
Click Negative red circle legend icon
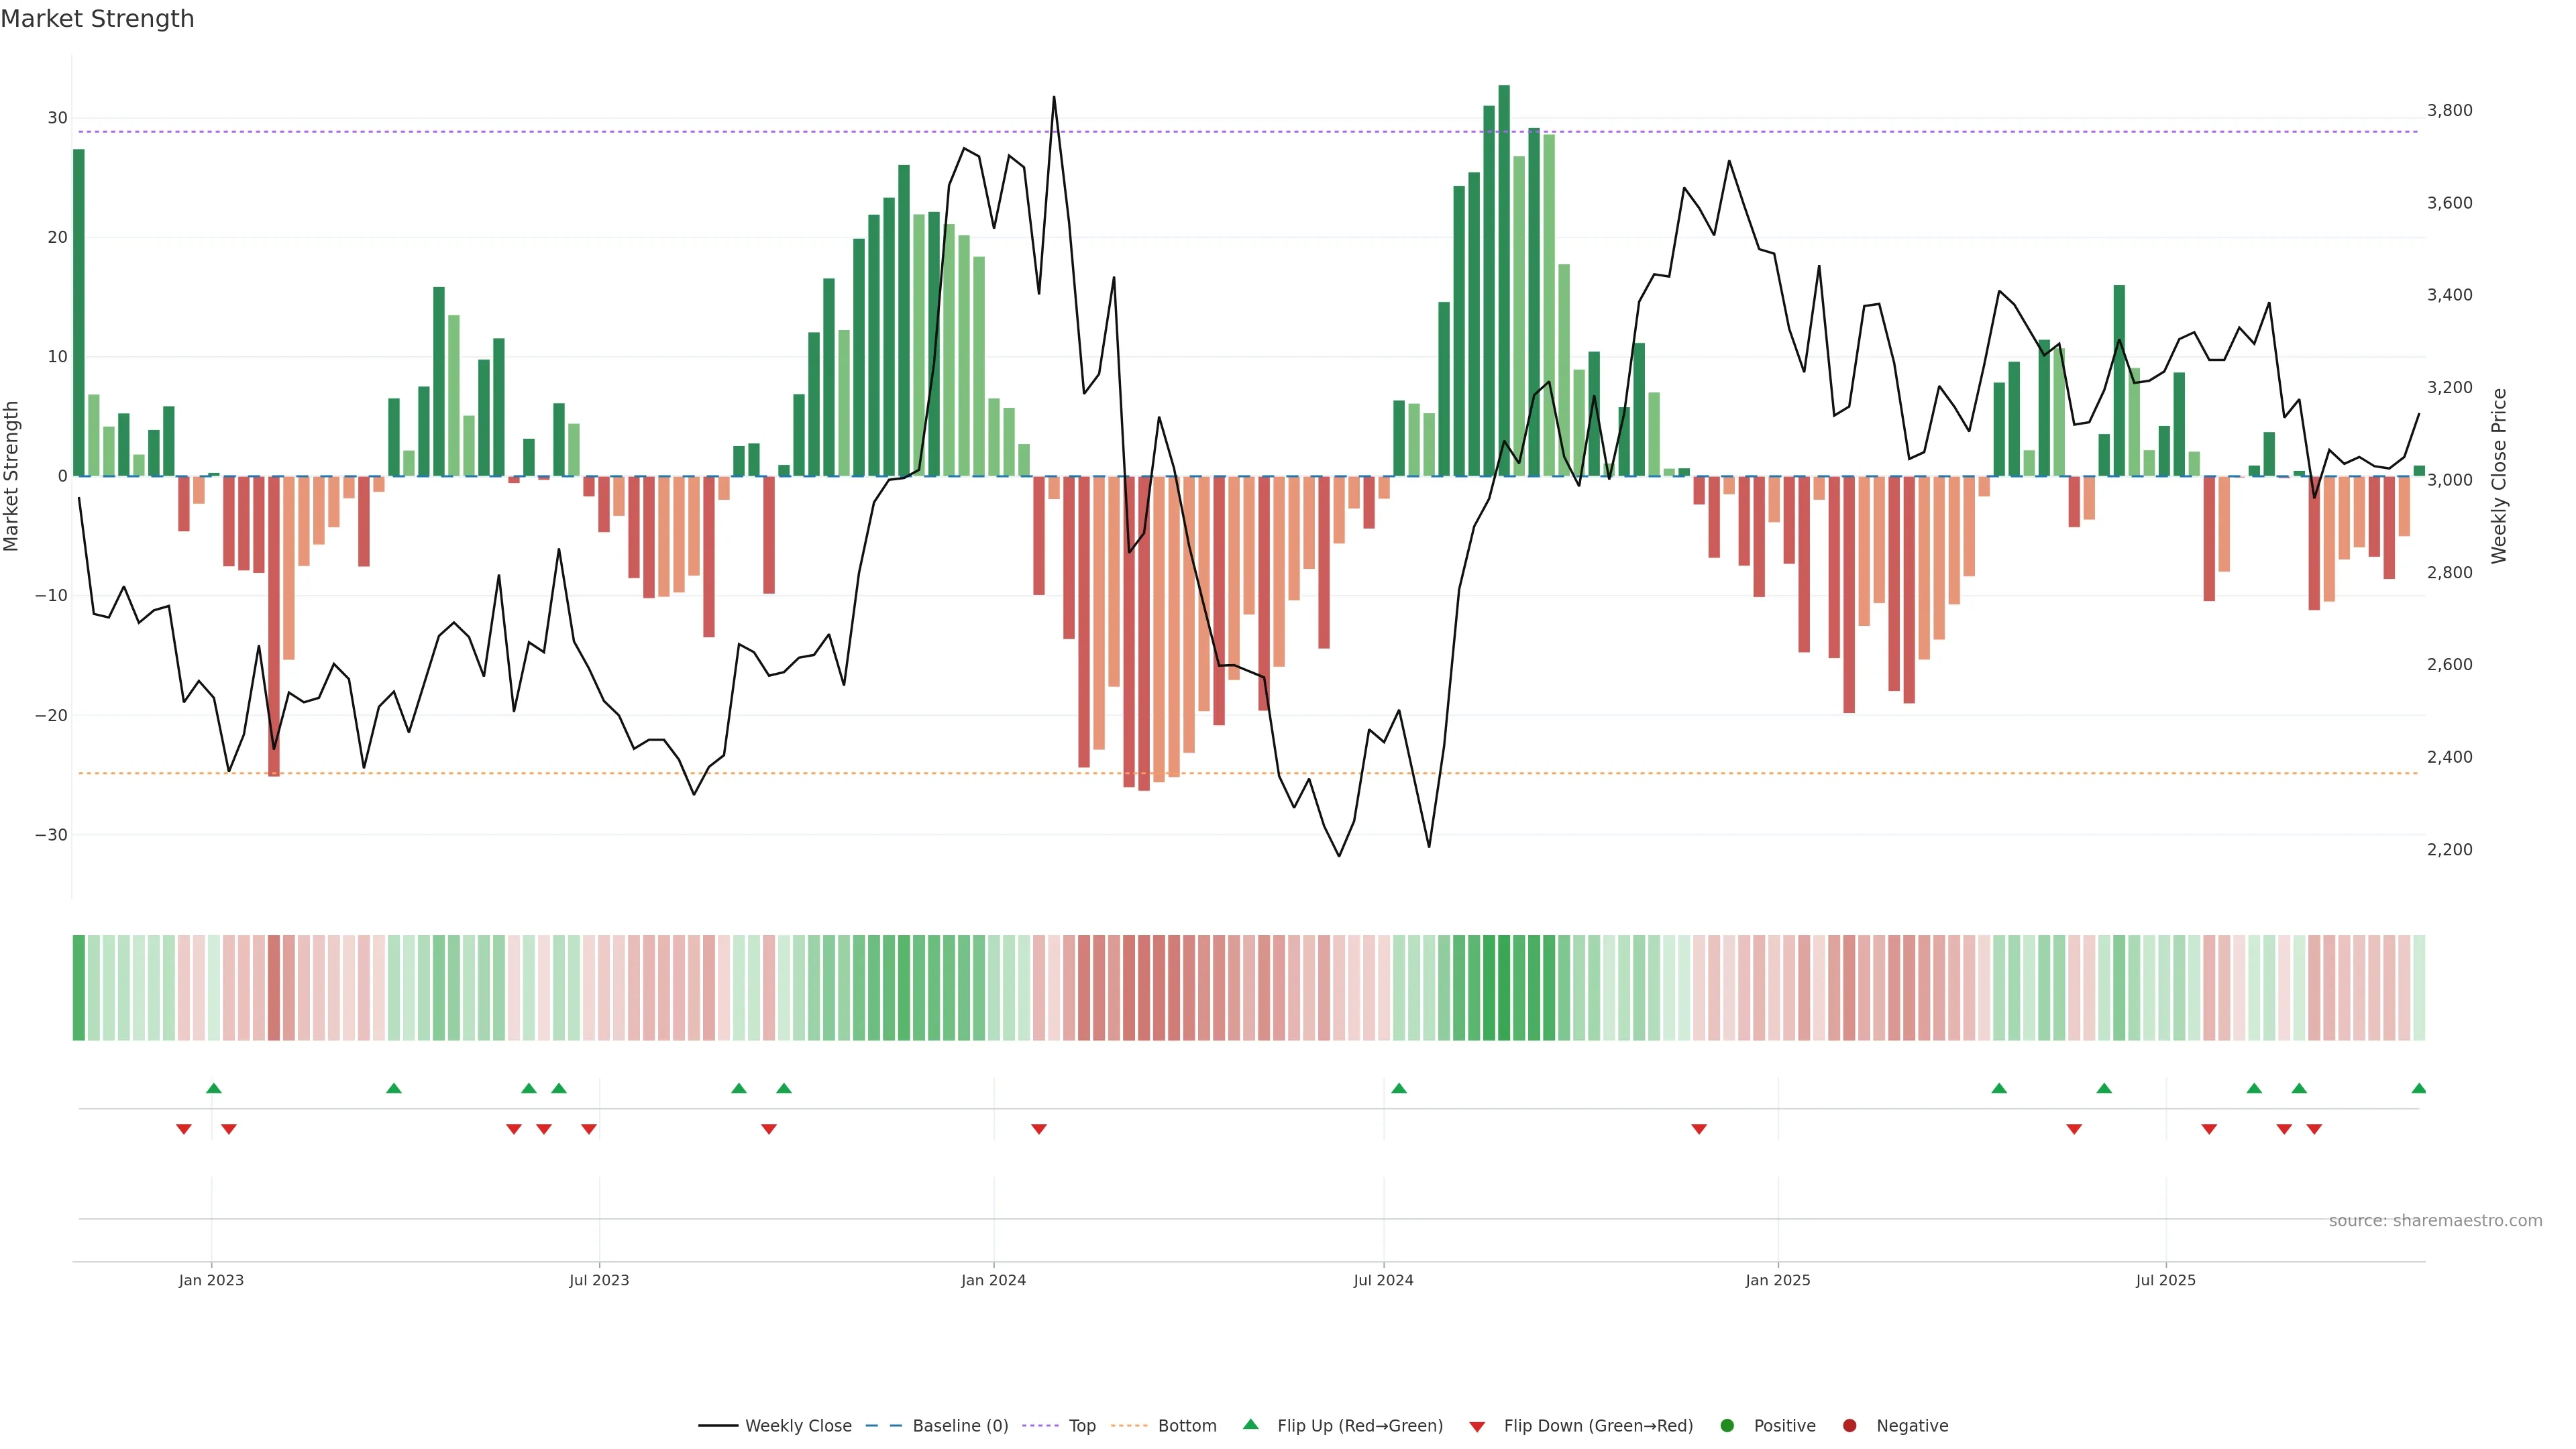pos(1849,1426)
